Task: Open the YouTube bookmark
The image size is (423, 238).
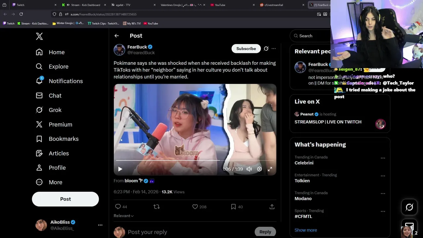Action: 151,23
